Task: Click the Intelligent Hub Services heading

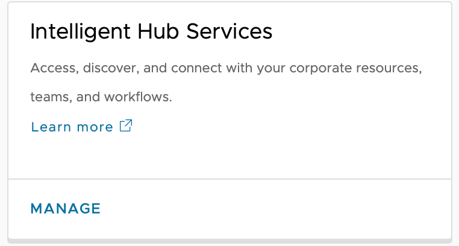Action: coord(151,32)
